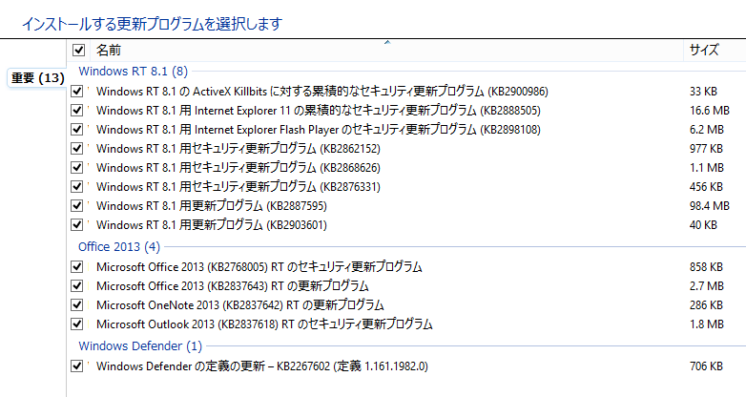The image size is (746, 397).
Task: Collapse the Office 2013 (4) group
Action: [119, 246]
